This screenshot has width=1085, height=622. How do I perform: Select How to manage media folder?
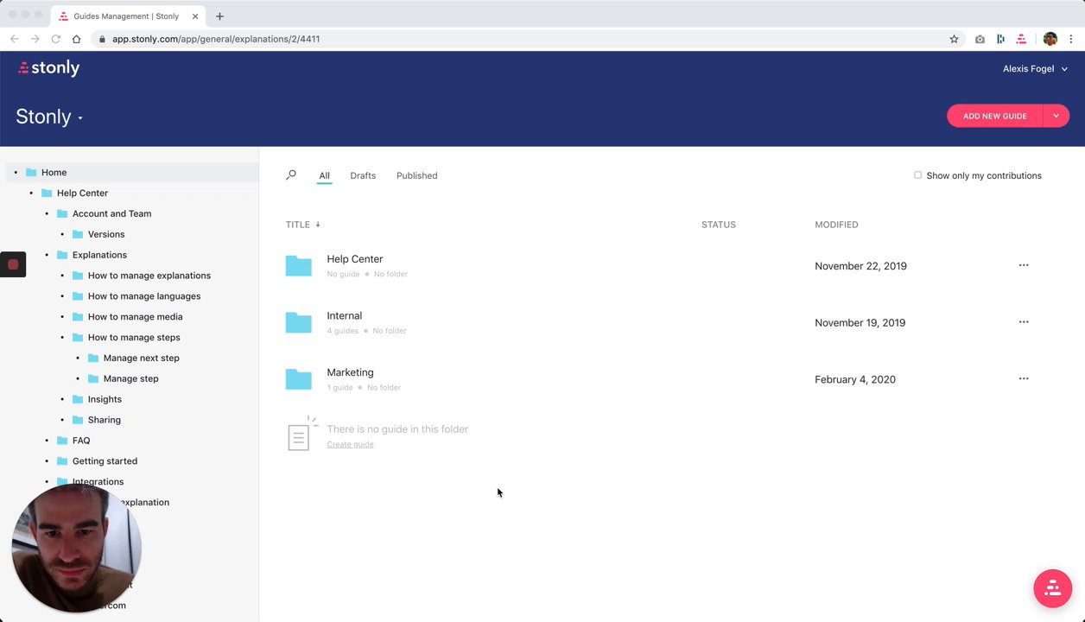click(135, 317)
